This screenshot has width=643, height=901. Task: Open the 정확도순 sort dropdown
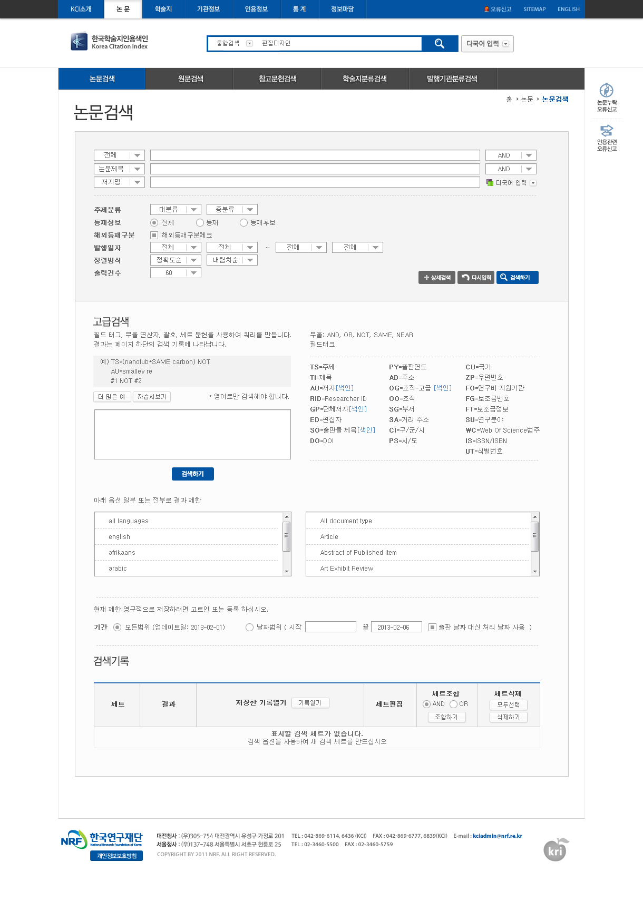176,260
